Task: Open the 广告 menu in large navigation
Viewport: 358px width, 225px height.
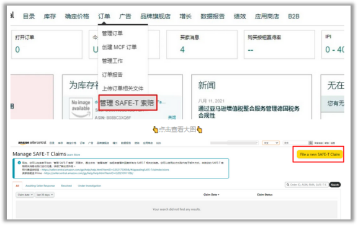Action: click(125, 16)
